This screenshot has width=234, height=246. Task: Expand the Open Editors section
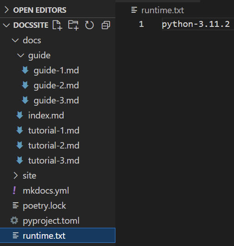coord(6,10)
